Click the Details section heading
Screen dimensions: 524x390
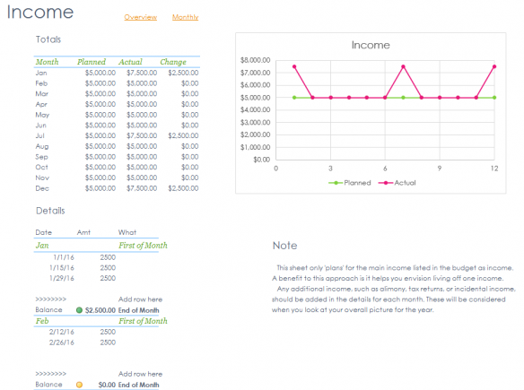point(50,211)
